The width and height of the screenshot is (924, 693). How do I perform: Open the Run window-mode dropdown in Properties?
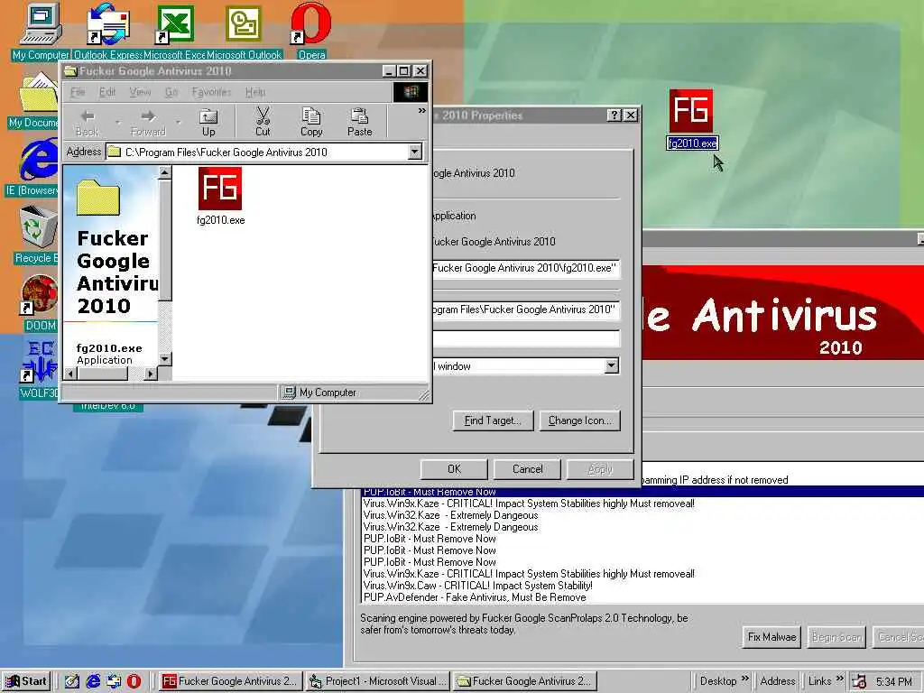click(612, 366)
